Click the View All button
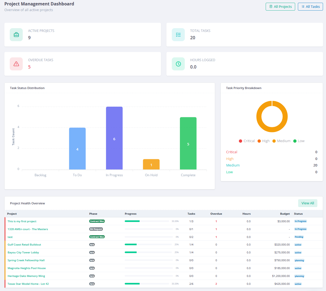This screenshot has height=291, width=326. pyautogui.click(x=308, y=203)
